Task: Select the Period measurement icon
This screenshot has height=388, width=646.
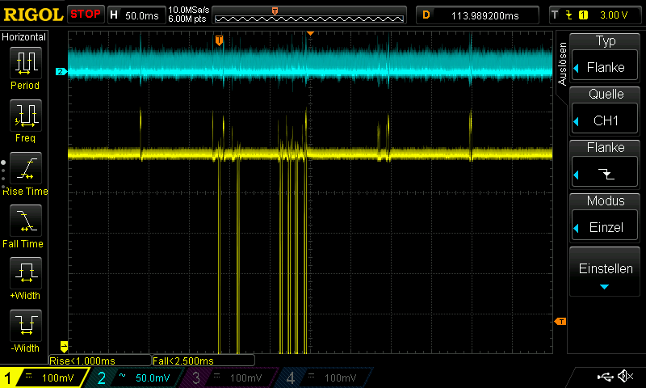Action: tap(25, 65)
